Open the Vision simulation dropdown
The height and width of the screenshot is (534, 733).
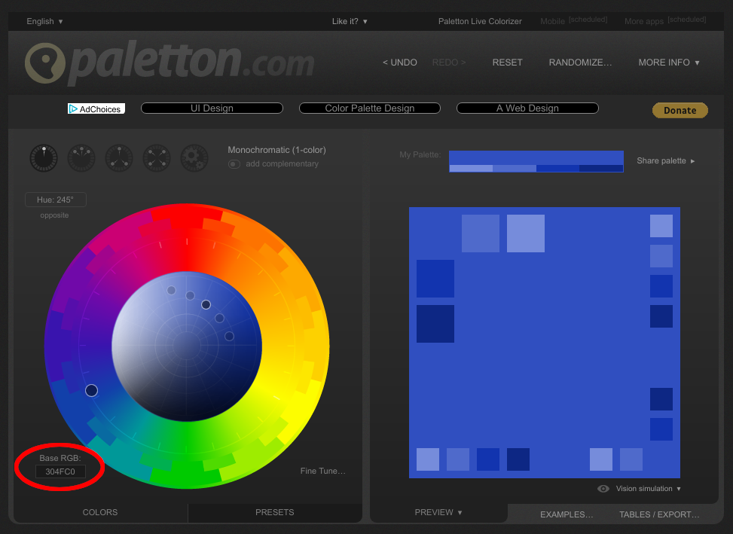648,489
